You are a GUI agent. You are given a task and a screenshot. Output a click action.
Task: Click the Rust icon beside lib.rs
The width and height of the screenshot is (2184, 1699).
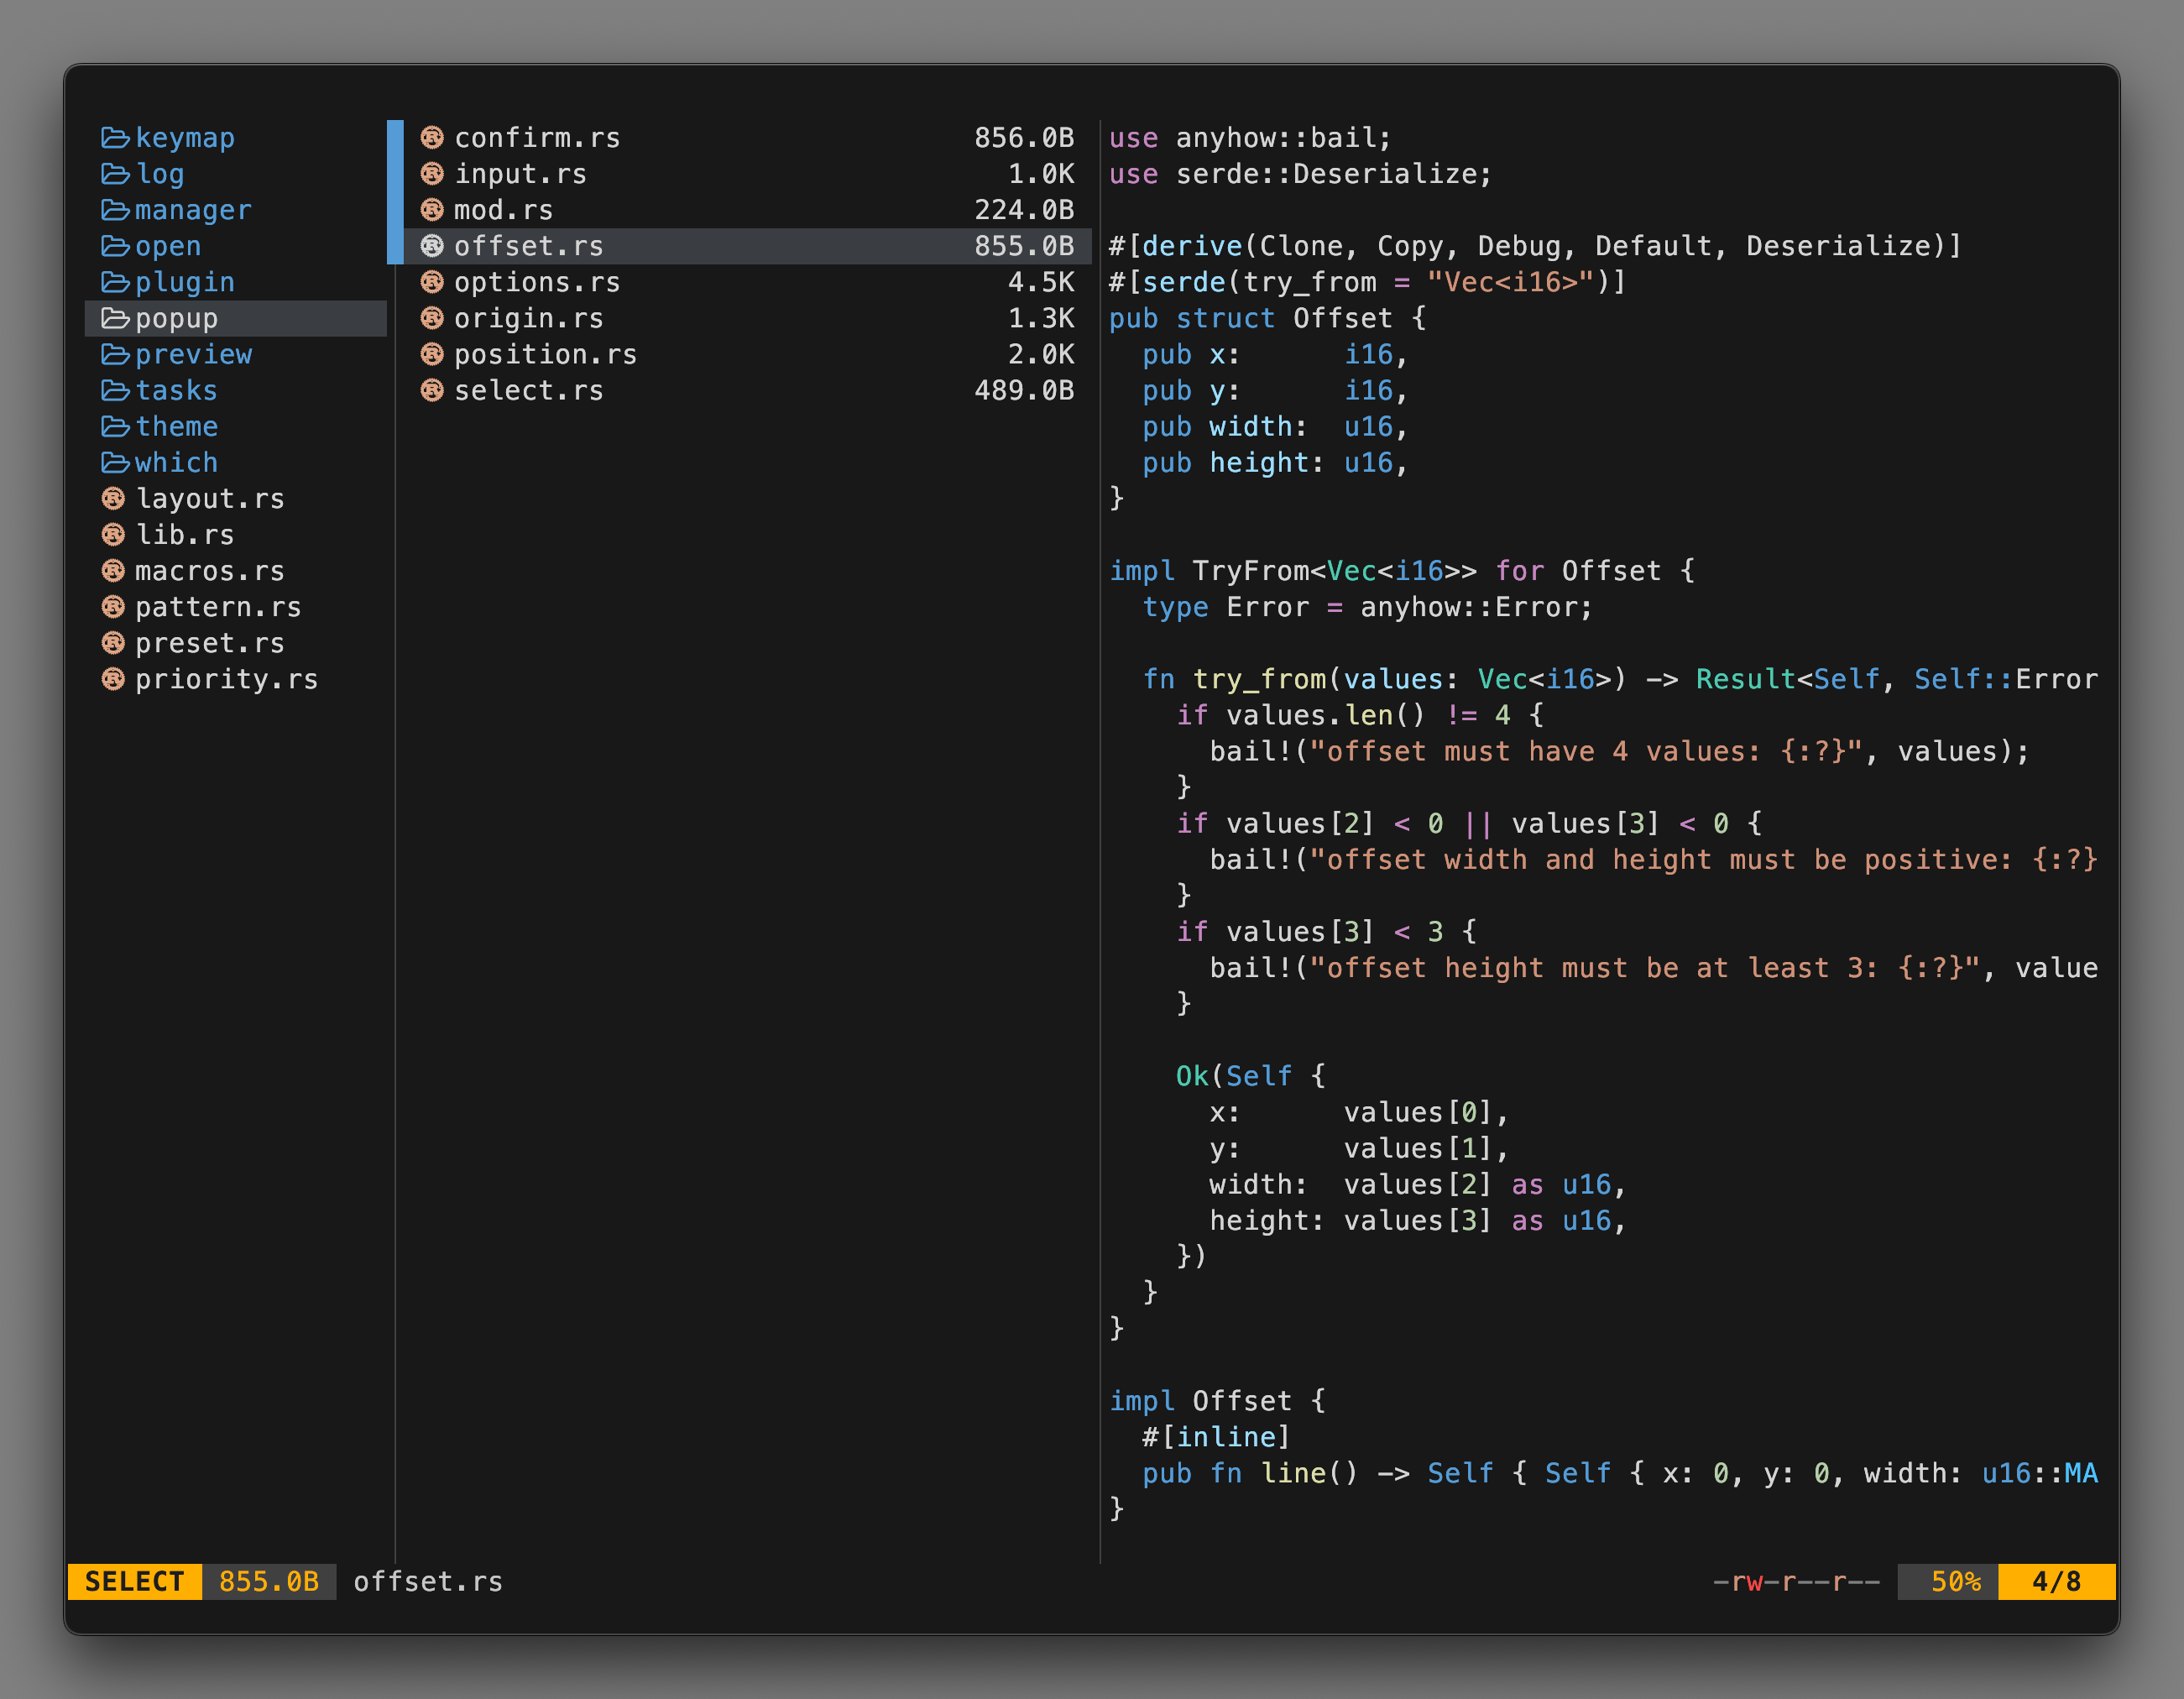click(x=114, y=534)
